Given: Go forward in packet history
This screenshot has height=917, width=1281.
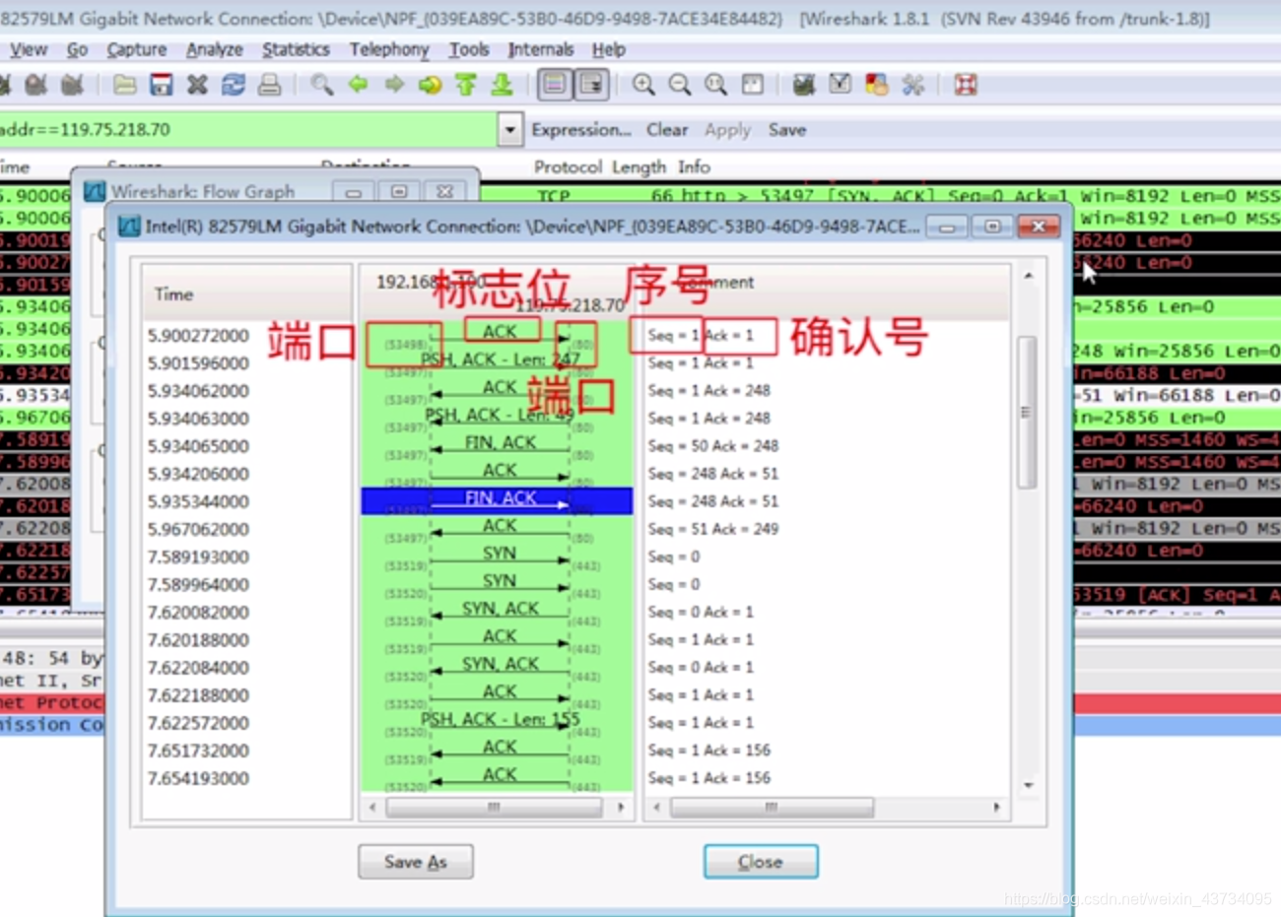Looking at the screenshot, I should 394,86.
